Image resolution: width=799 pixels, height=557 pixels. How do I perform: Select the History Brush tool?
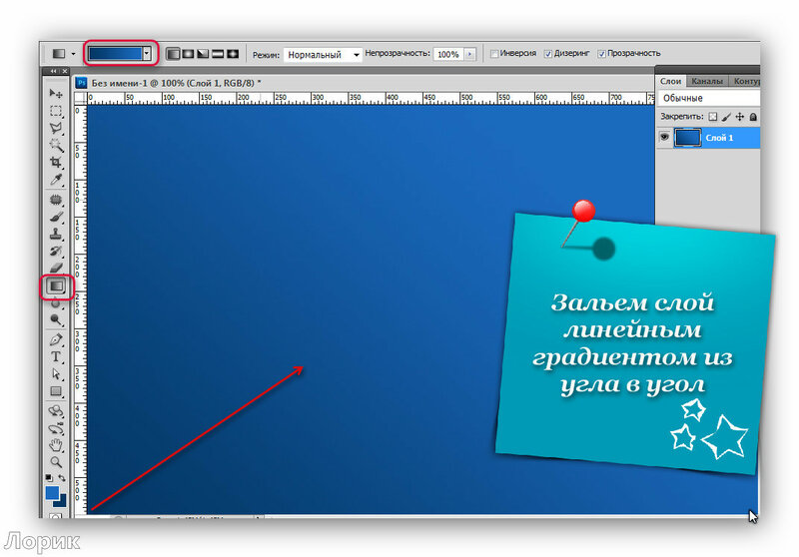click(56, 251)
